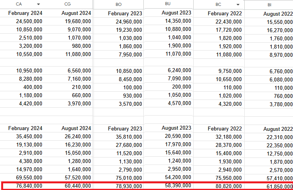Select the 75,010,000 cell
293x190 pixels.
129,178
